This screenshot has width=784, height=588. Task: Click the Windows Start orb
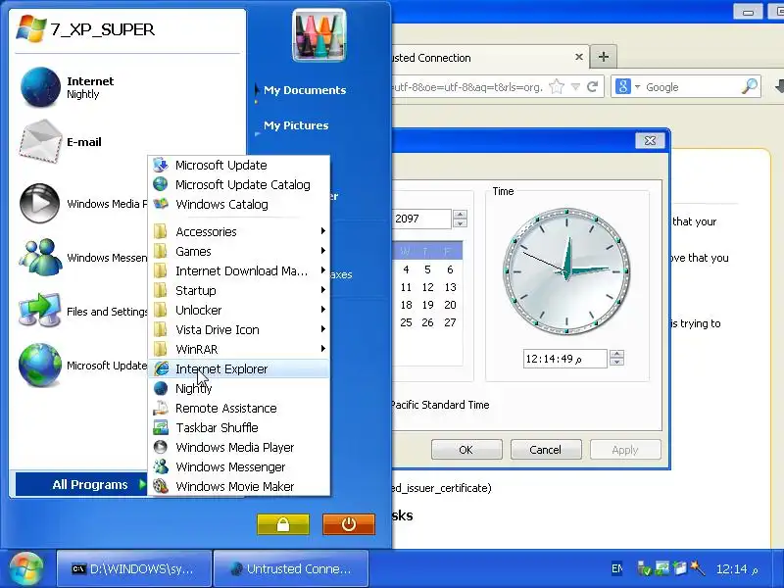pos(25,568)
